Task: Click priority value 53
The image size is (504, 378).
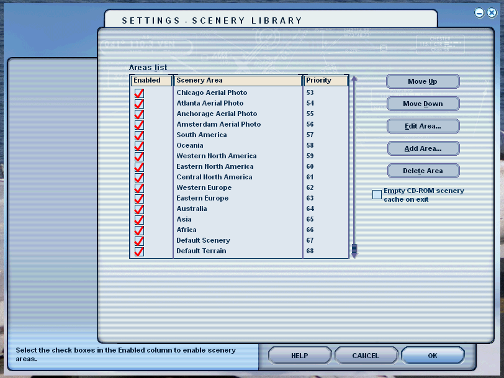Action: coord(310,92)
